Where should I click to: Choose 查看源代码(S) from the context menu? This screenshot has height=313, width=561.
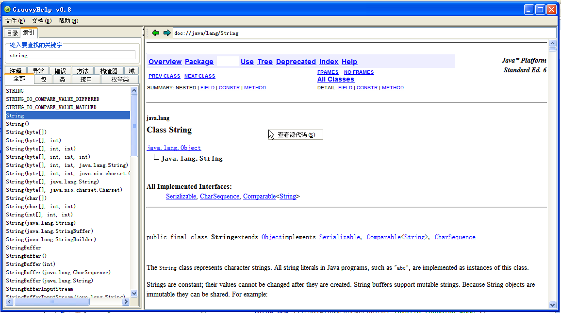(296, 135)
